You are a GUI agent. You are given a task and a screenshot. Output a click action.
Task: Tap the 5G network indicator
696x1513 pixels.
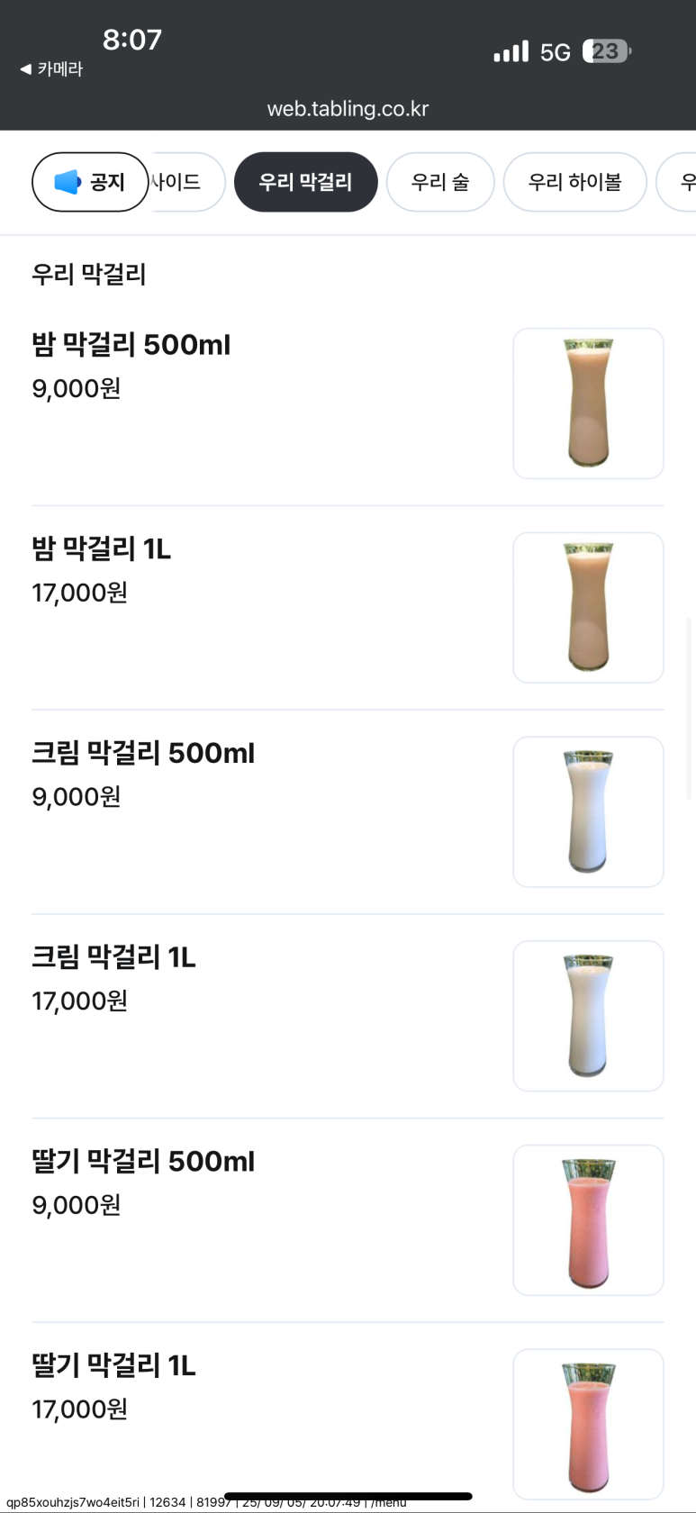555,52
